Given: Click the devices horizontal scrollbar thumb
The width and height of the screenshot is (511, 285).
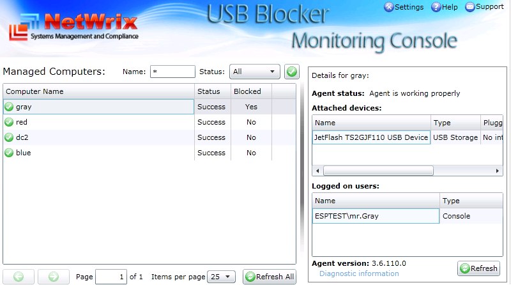Looking at the screenshot, I should (x=378, y=171).
